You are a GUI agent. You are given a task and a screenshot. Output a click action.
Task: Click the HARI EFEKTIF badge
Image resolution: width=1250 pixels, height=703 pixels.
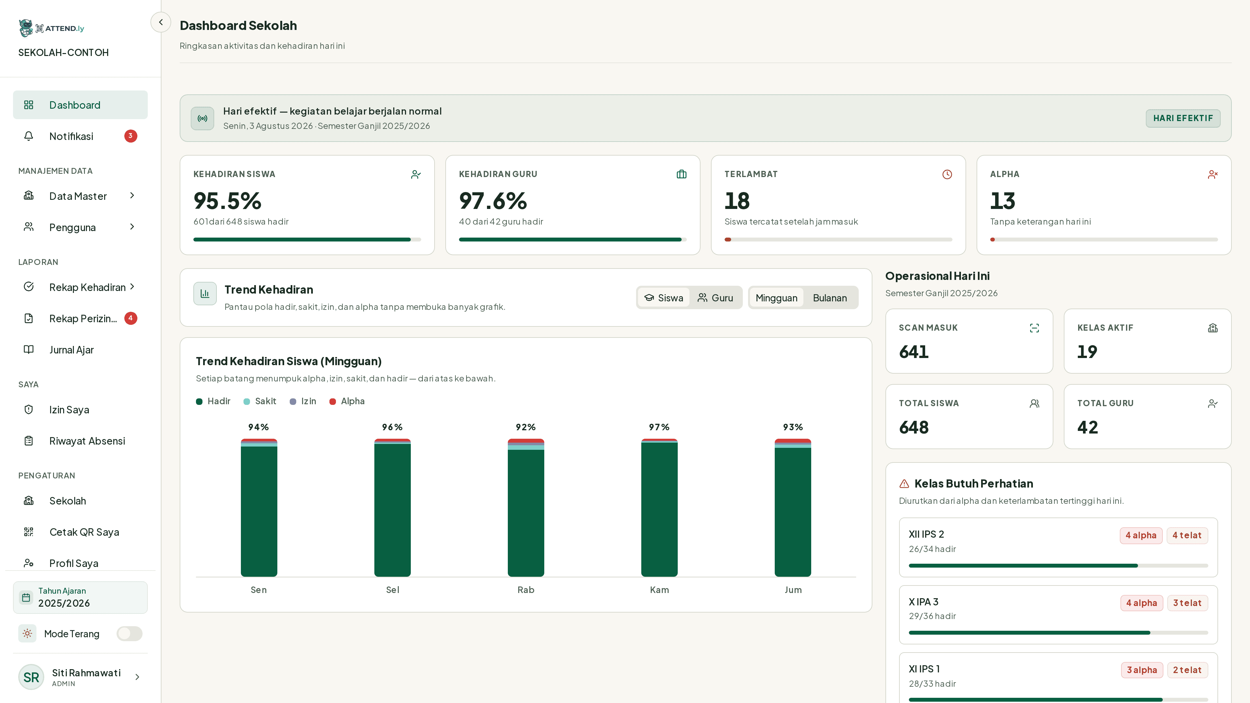[1183, 118]
